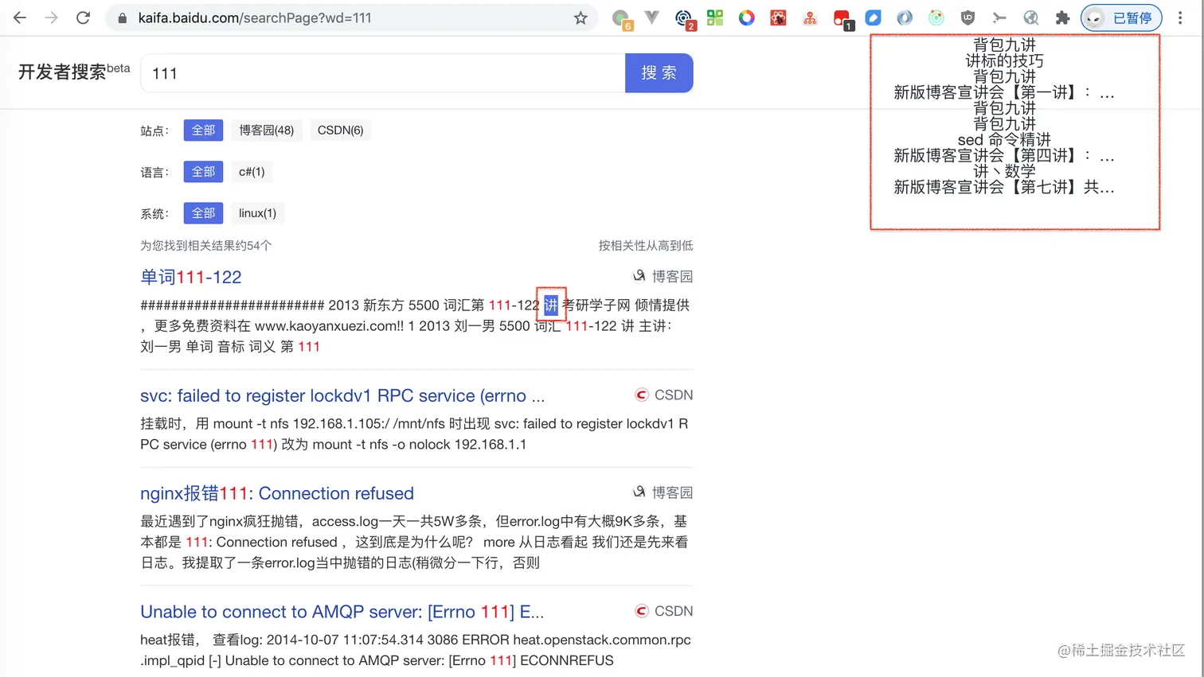1204x677 pixels.
Task: Open the 按相关性从高到低 sort option
Action: [x=646, y=246]
